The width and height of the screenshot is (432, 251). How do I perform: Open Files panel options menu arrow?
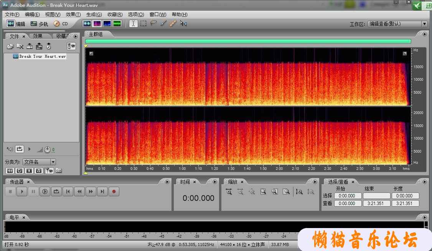pyautogui.click(x=76, y=36)
